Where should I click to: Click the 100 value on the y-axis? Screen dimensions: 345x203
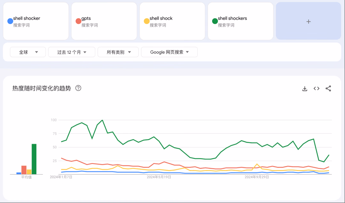[54, 120]
